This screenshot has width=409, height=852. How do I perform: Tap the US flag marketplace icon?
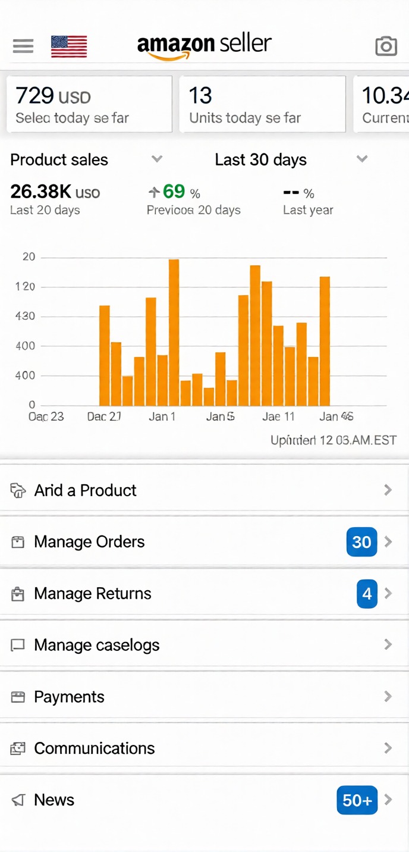coord(69,46)
